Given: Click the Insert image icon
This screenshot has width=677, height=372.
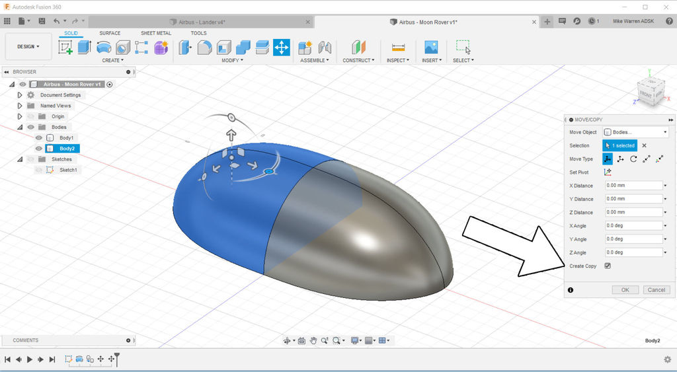Looking at the screenshot, I should 431,47.
